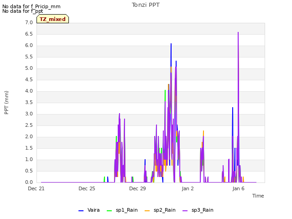292x219 pixels.
Task: Click the 'No data for f_ppt' message
Action: point(22,11)
